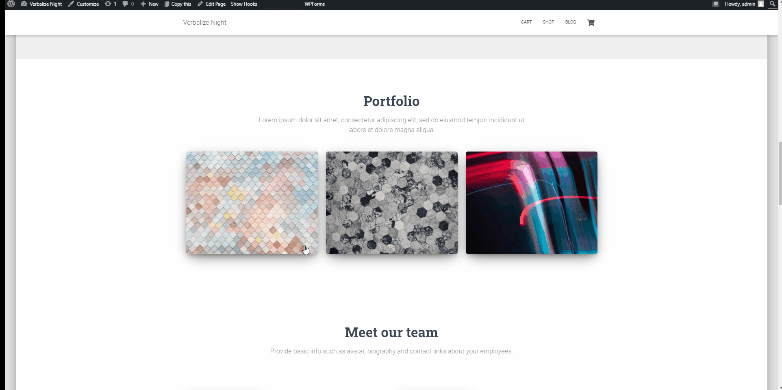Expand the Verbalize Night dashboard menu

click(x=41, y=4)
